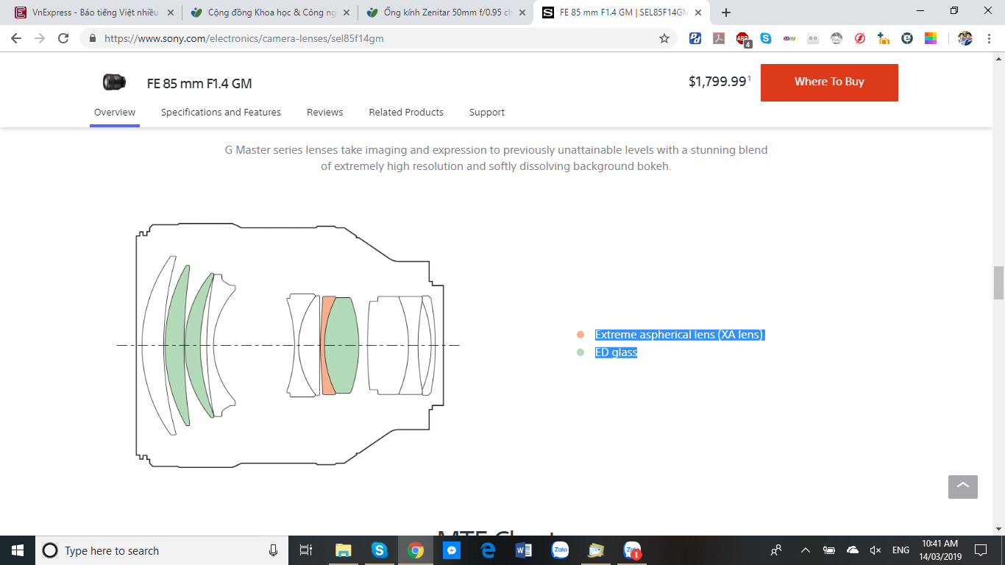
Task: Click the ED glass legend text
Action: coord(616,352)
